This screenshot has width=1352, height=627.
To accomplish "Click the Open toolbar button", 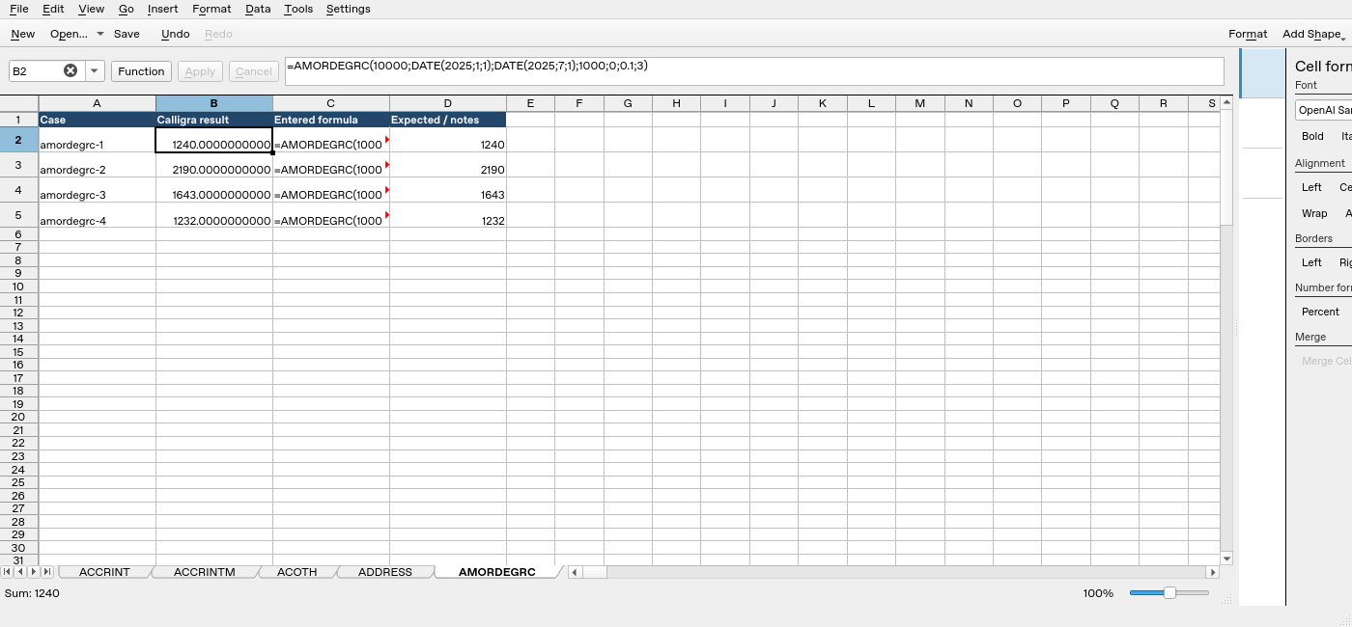I will (69, 34).
